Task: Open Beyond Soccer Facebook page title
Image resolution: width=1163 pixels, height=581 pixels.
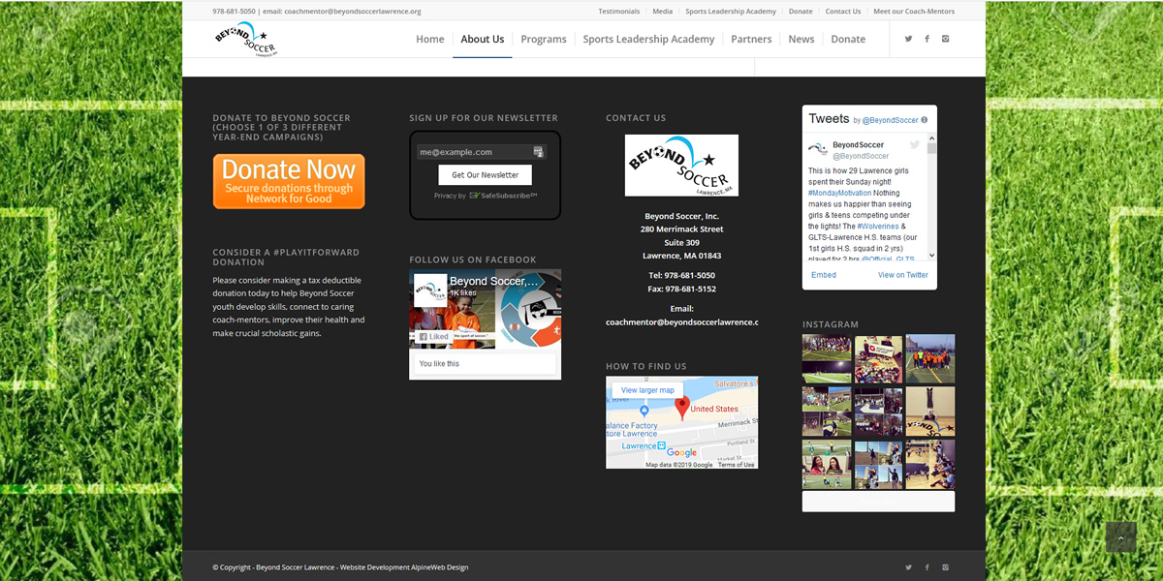Action: (494, 281)
